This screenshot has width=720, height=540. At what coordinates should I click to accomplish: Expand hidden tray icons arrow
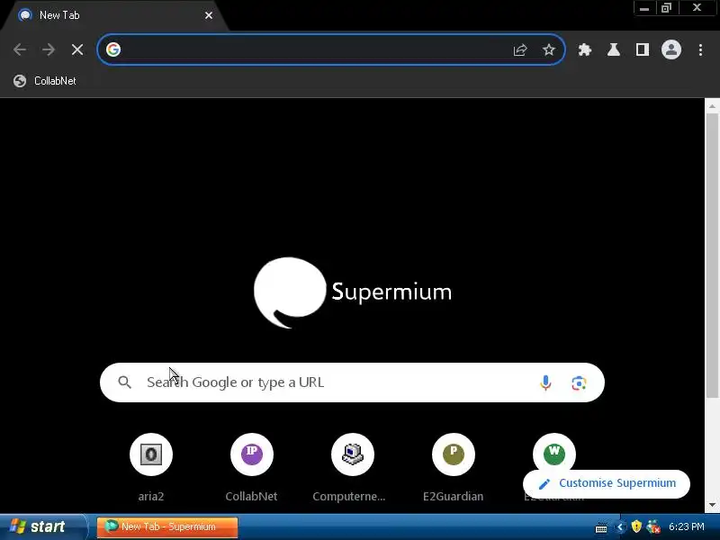(620, 527)
